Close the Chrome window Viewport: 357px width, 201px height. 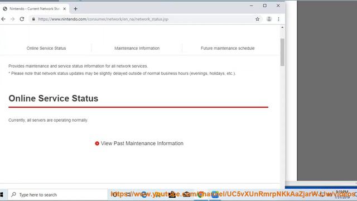(278, 6)
